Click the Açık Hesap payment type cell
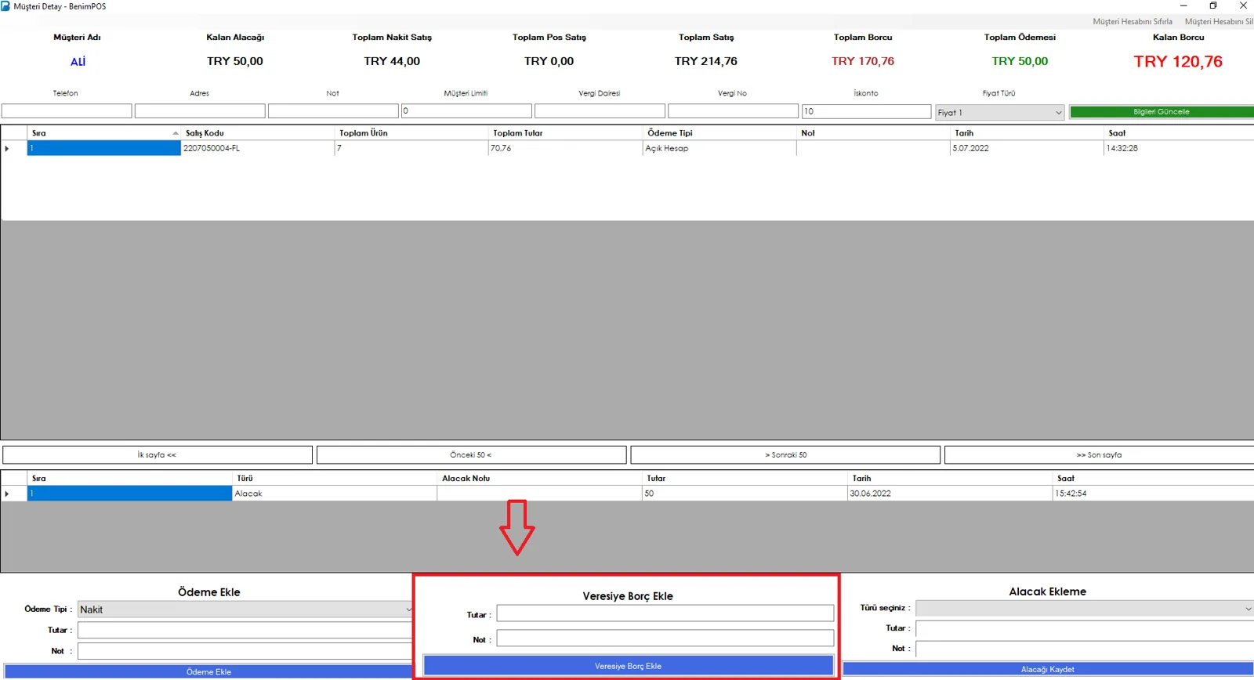The width and height of the screenshot is (1254, 680). click(719, 148)
